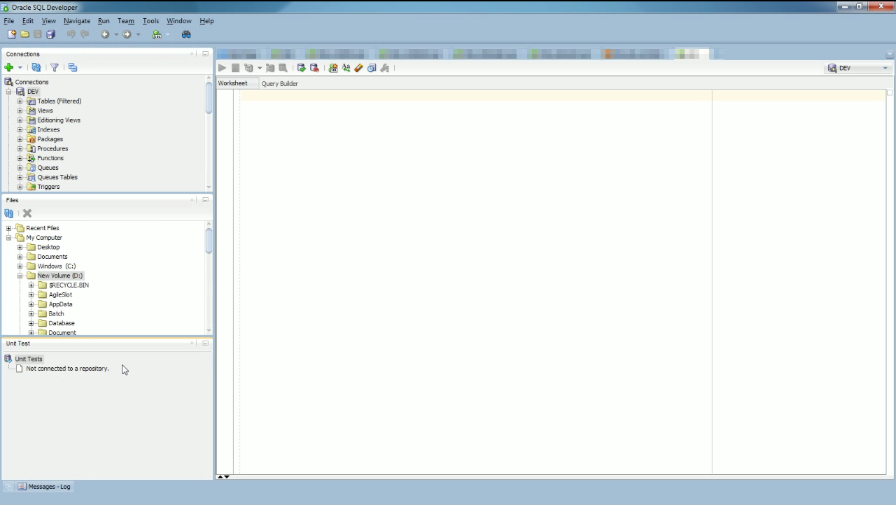This screenshot has width=896, height=505.
Task: Open a new SQL Worksheet via toolbar icon
Action: [x=157, y=34]
